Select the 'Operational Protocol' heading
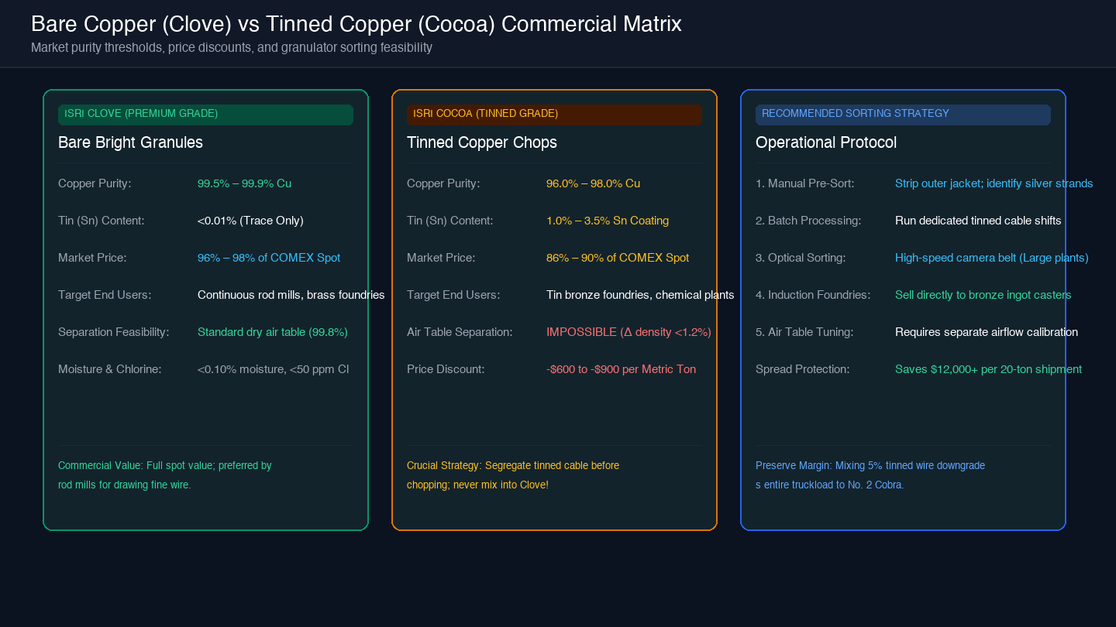This screenshot has width=1116, height=627. pyautogui.click(x=826, y=142)
